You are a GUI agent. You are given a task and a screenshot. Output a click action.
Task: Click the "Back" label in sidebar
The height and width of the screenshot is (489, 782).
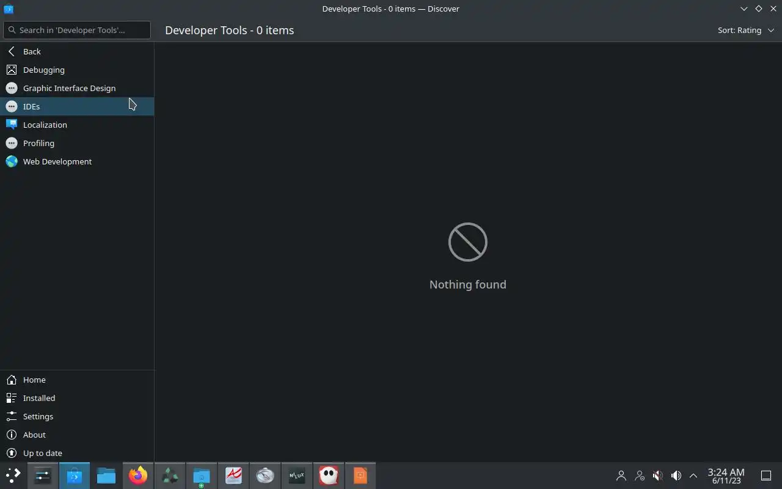[32, 51]
